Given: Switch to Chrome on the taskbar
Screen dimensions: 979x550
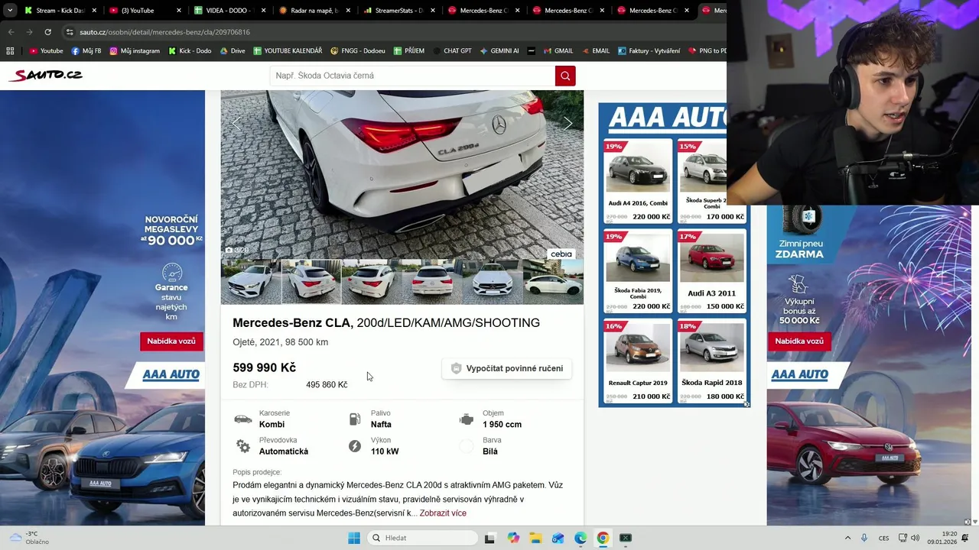Looking at the screenshot, I should (603, 538).
